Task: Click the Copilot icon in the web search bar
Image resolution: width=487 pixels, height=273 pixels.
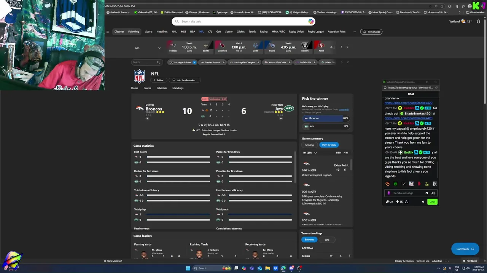Action: click(x=311, y=22)
